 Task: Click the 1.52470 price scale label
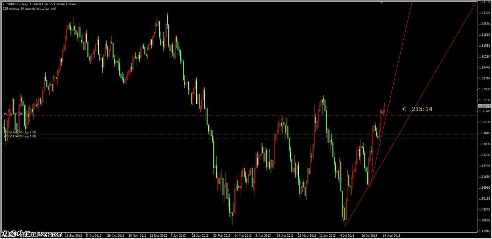(x=485, y=166)
